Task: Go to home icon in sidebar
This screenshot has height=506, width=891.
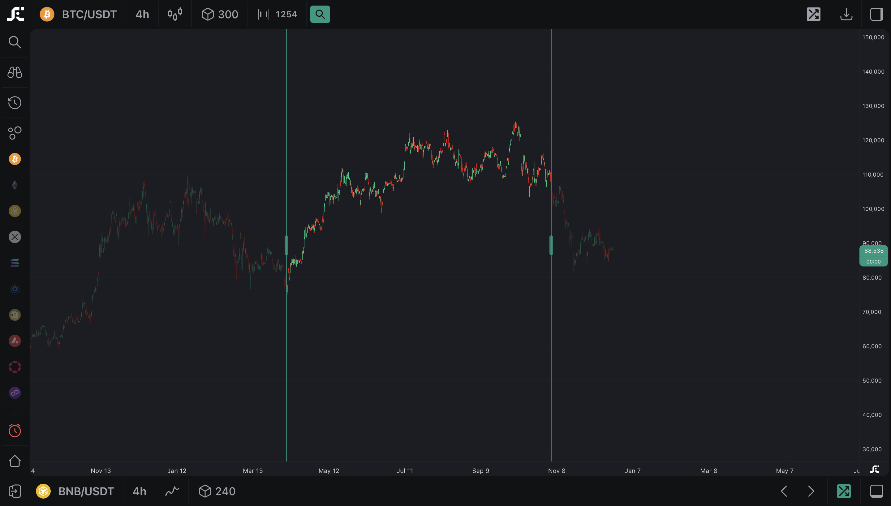Action: click(15, 461)
